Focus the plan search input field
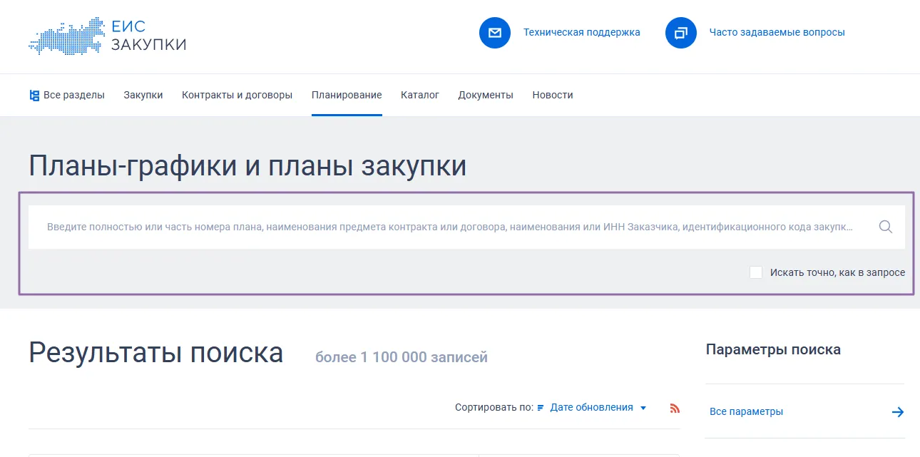Viewport: 920px width, 457px height. pyautogui.click(x=449, y=227)
